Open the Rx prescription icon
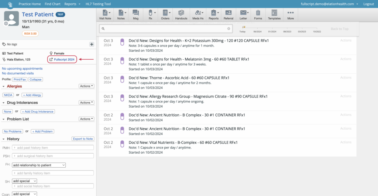 pyautogui.click(x=150, y=14)
